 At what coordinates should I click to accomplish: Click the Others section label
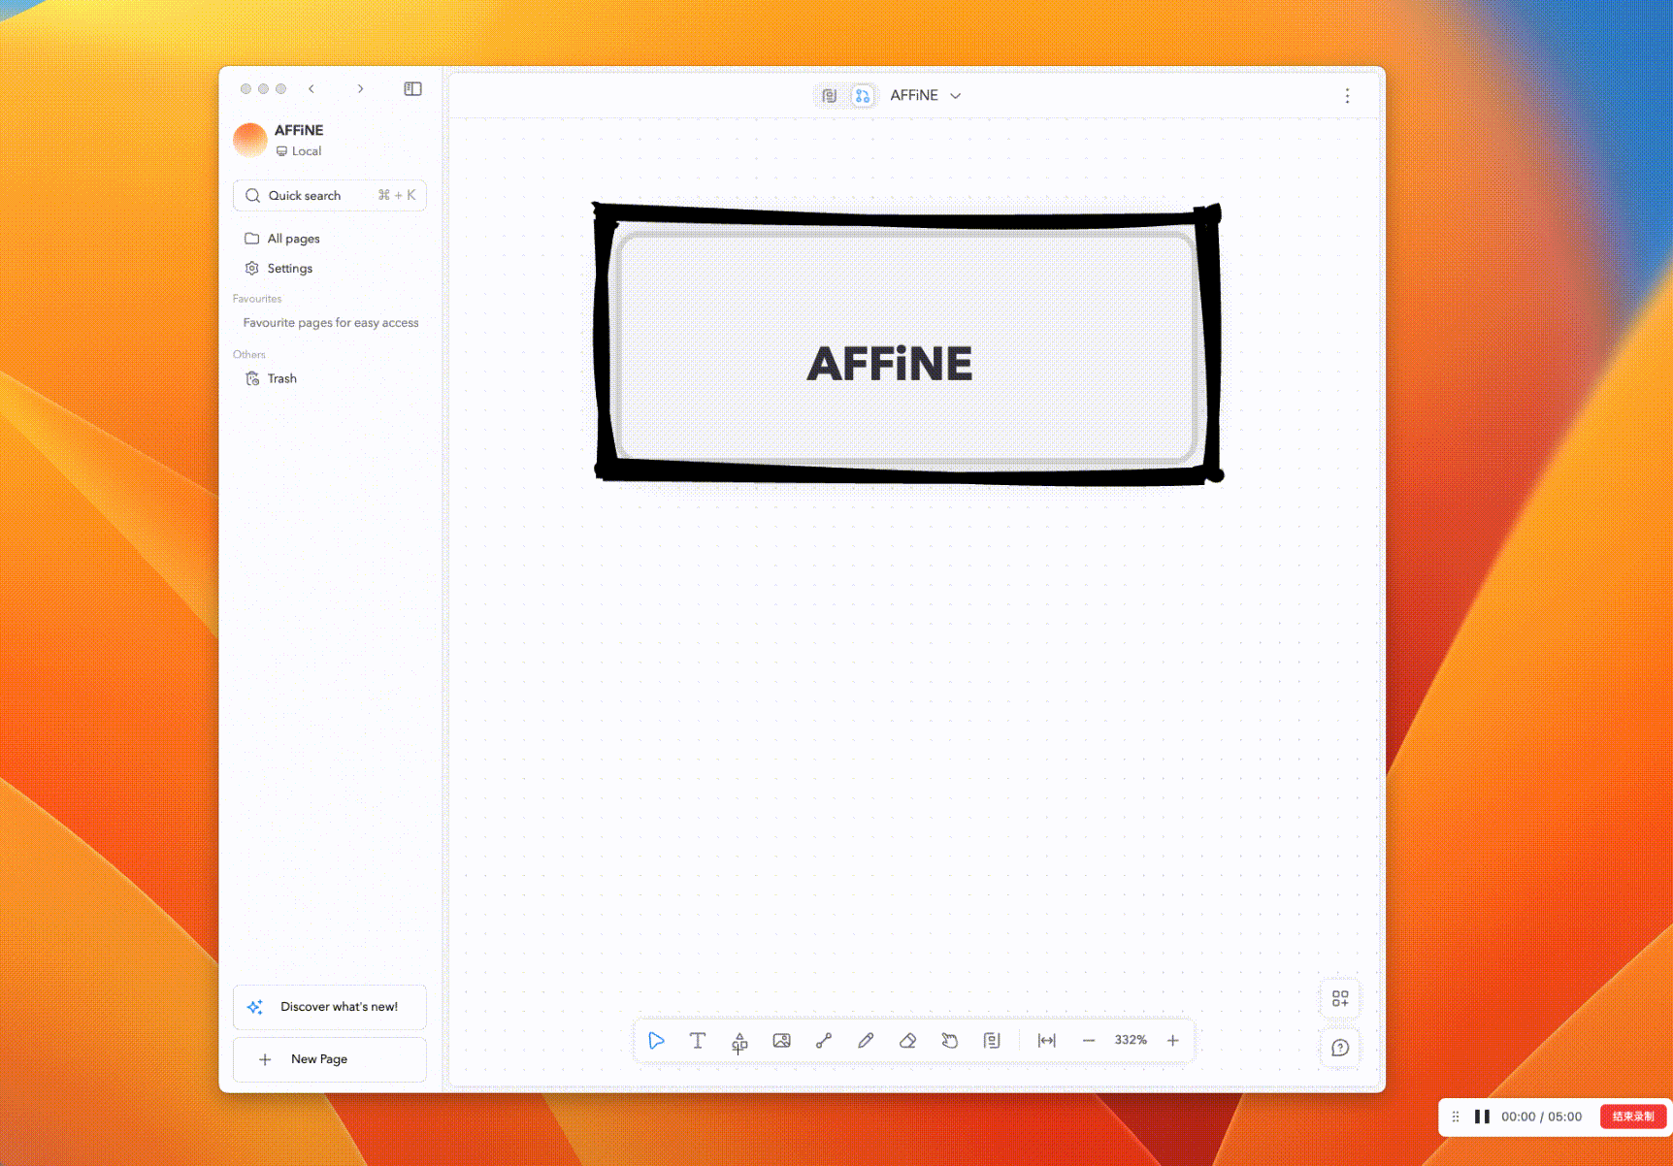point(249,354)
